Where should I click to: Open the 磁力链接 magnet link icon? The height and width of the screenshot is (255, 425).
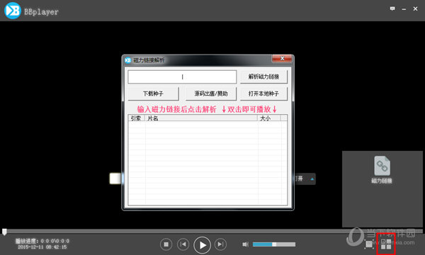pos(382,169)
